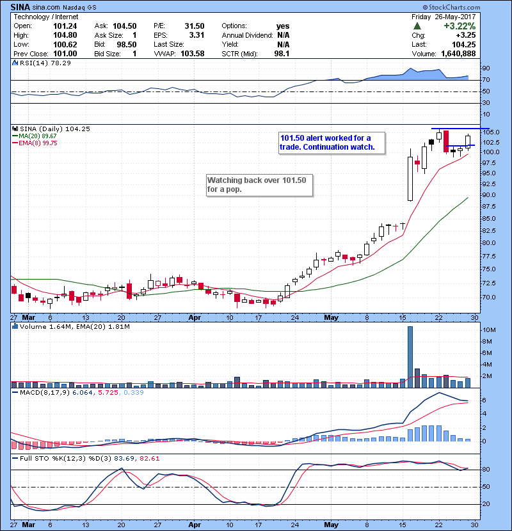Viewport: 512px width, 531px height.
Task: Click the Volume 1.64M, EMA(20) 1.81M label
Action: tap(74, 327)
